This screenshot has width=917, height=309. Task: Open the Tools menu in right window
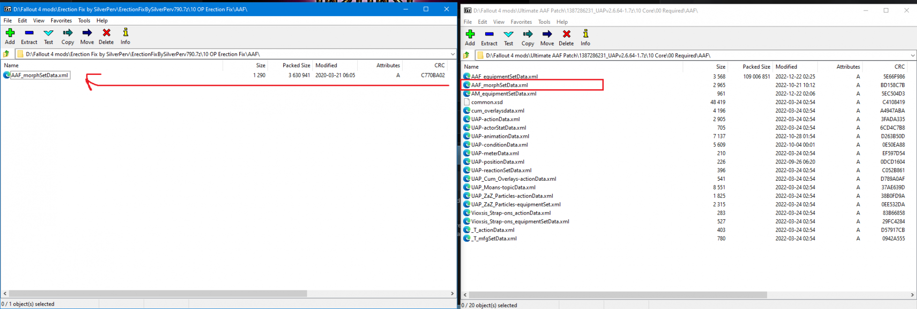click(544, 22)
